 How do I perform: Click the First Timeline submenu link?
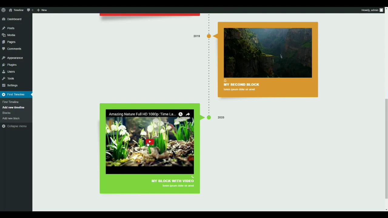point(10,102)
